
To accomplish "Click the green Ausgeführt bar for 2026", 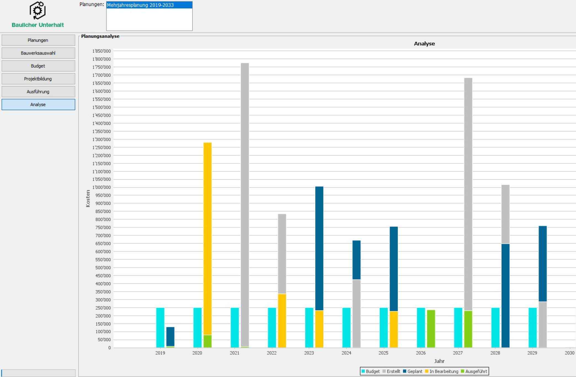I will tap(431, 329).
